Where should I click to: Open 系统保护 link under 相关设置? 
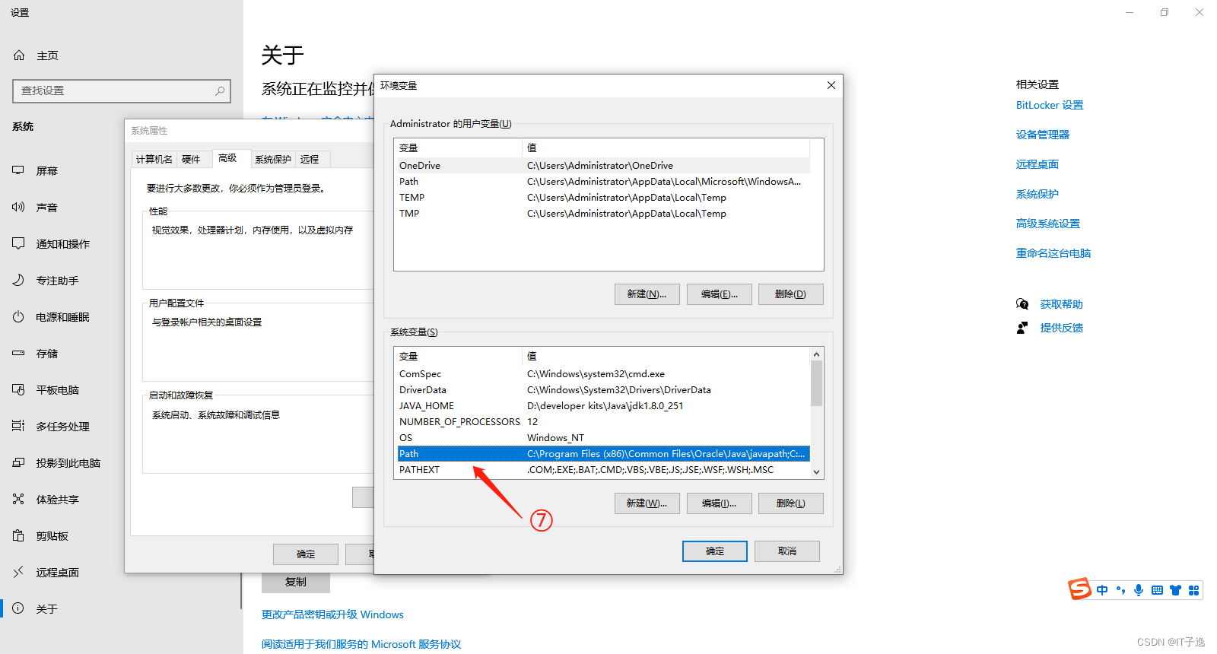[1037, 194]
